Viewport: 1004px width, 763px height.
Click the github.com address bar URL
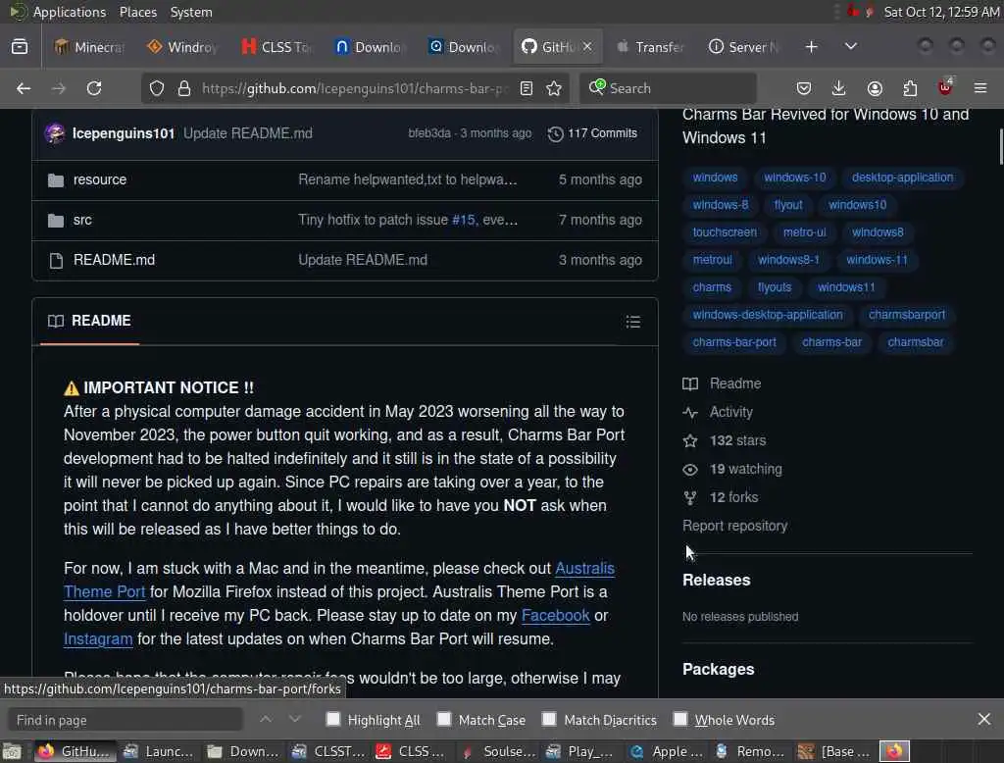point(355,88)
